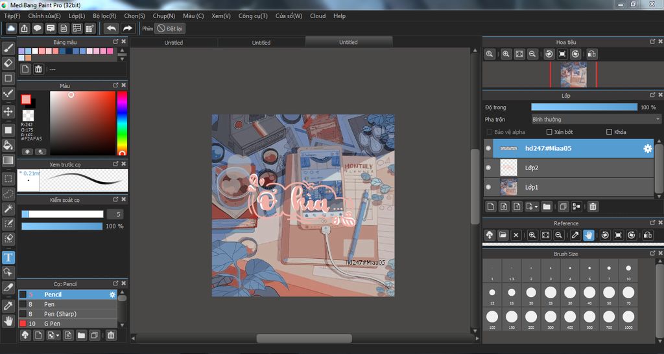Screen dimensions: 664x354
Task: Delete the selected layer with trash icon
Action: 593,206
